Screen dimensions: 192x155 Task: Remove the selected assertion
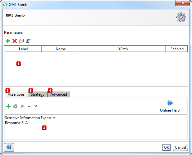coord(22,106)
